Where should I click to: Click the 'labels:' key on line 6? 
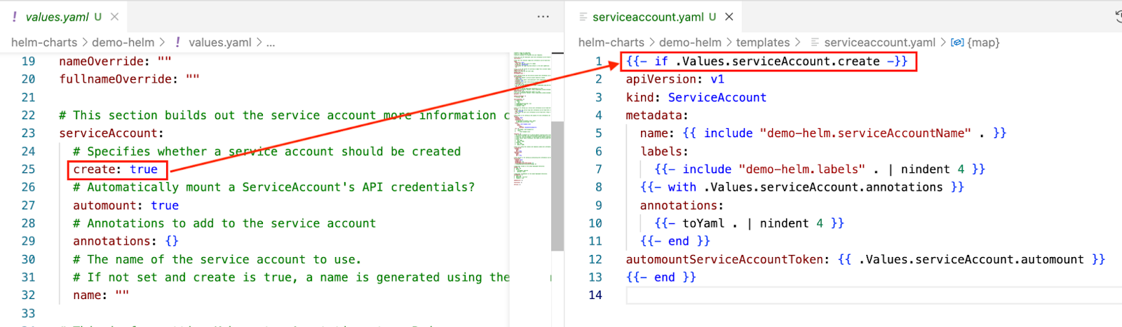tap(665, 152)
